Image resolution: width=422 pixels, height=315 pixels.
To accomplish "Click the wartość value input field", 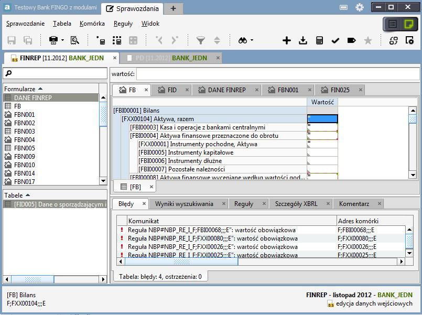I will [x=278, y=74].
